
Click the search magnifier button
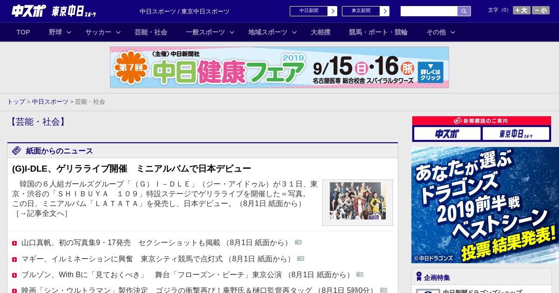pos(464,11)
